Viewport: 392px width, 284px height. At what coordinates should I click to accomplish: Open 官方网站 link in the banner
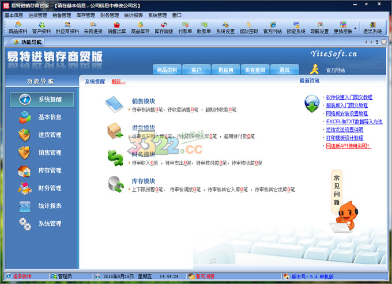click(x=336, y=70)
